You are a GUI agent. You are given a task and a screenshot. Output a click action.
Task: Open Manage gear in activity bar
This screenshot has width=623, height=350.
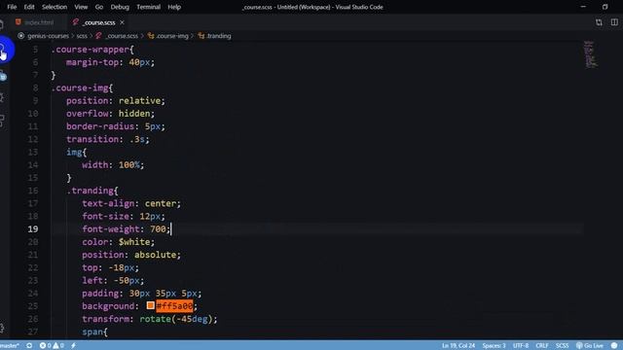coord(2,328)
